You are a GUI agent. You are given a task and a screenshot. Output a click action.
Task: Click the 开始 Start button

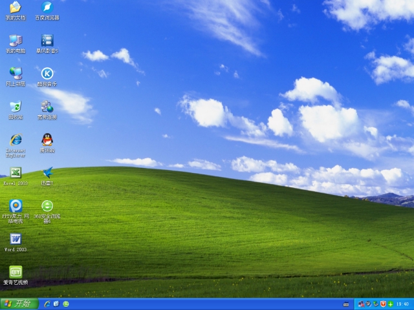pos(19,304)
